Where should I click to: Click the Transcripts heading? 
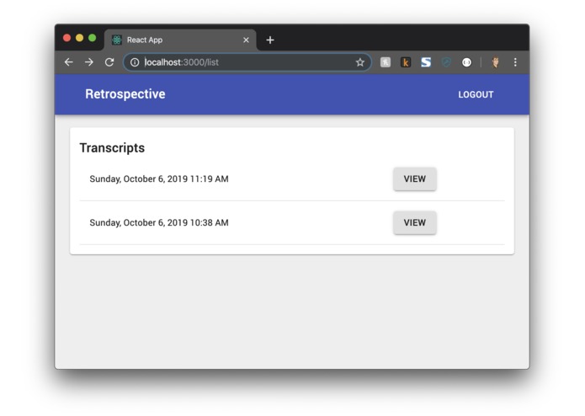(x=112, y=147)
